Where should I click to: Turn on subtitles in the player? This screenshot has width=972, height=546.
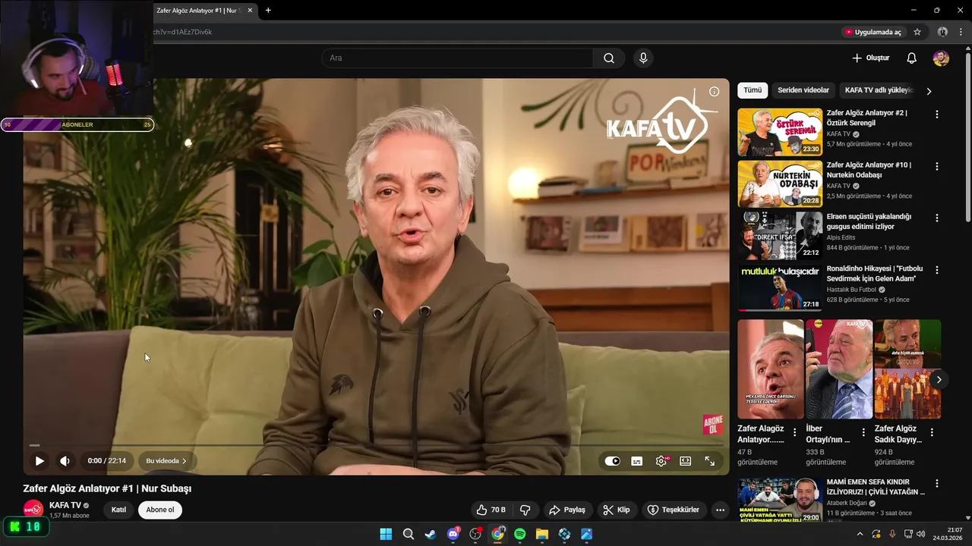point(637,461)
